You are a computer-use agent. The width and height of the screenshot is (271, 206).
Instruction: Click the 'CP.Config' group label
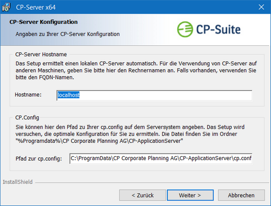pos(27,117)
